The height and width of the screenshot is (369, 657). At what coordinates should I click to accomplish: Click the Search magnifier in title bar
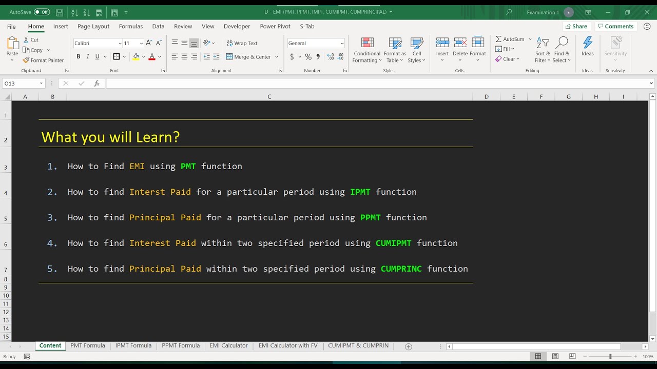pyautogui.click(x=509, y=12)
